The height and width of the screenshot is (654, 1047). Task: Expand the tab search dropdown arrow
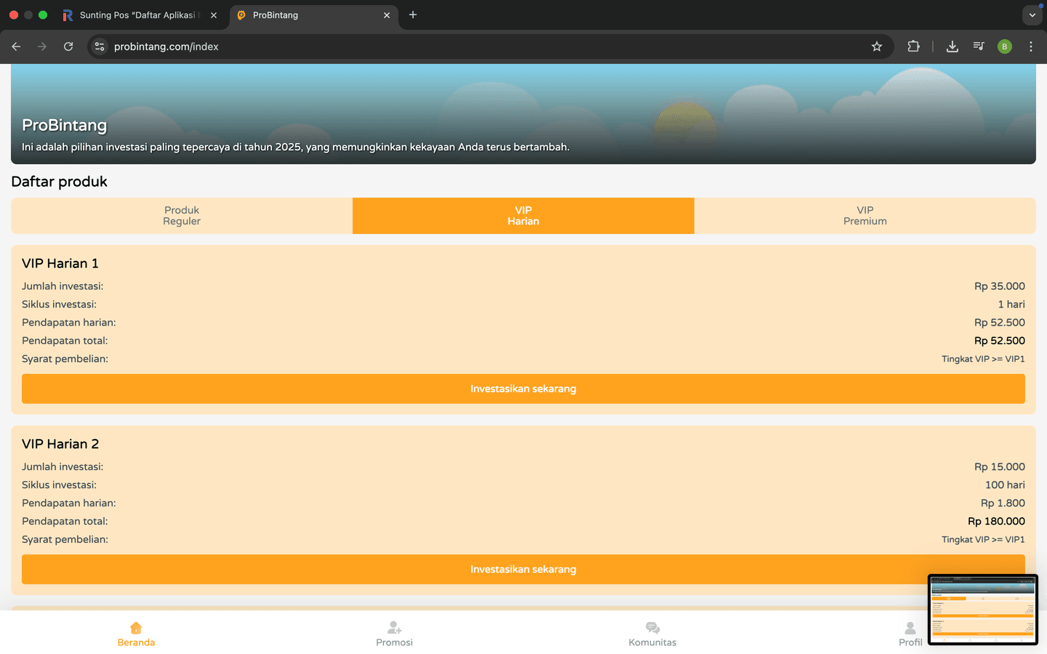pos(1032,15)
